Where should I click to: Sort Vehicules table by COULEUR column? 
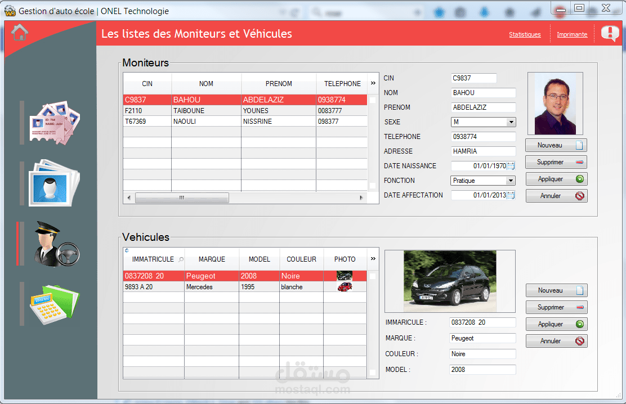[301, 259]
